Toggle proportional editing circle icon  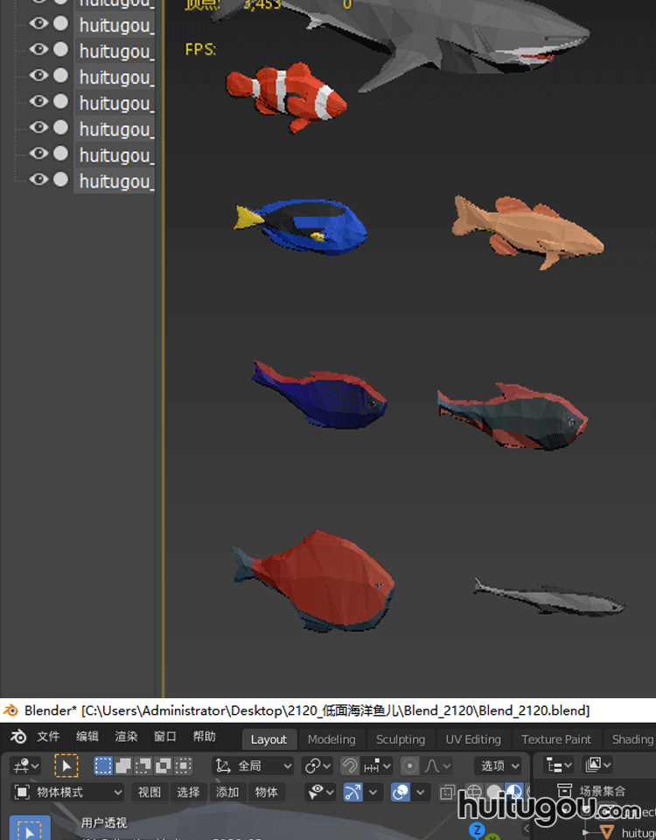point(409,766)
